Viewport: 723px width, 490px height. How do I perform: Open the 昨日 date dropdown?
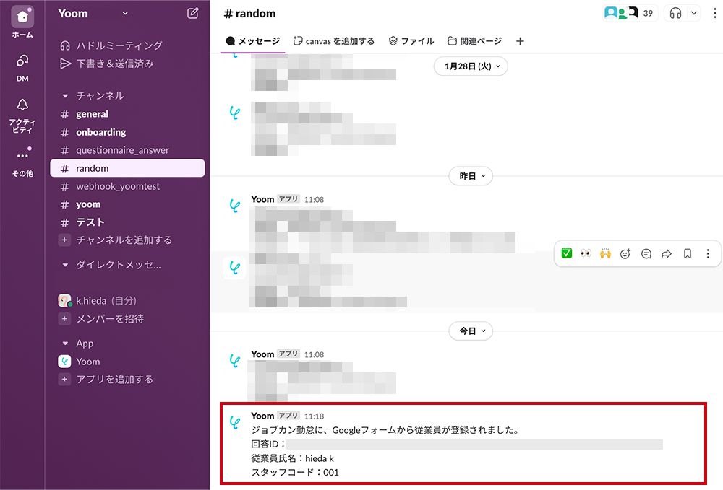click(x=471, y=176)
